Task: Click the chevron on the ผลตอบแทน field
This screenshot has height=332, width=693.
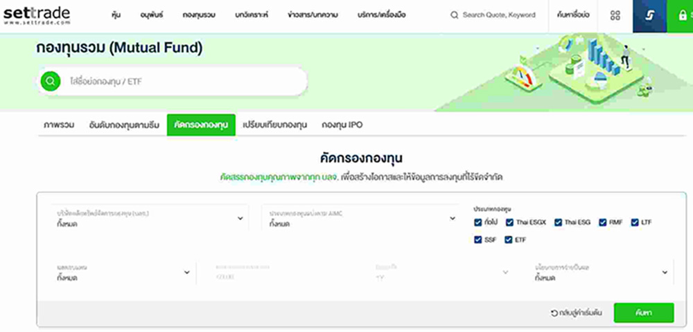Action: (186, 273)
